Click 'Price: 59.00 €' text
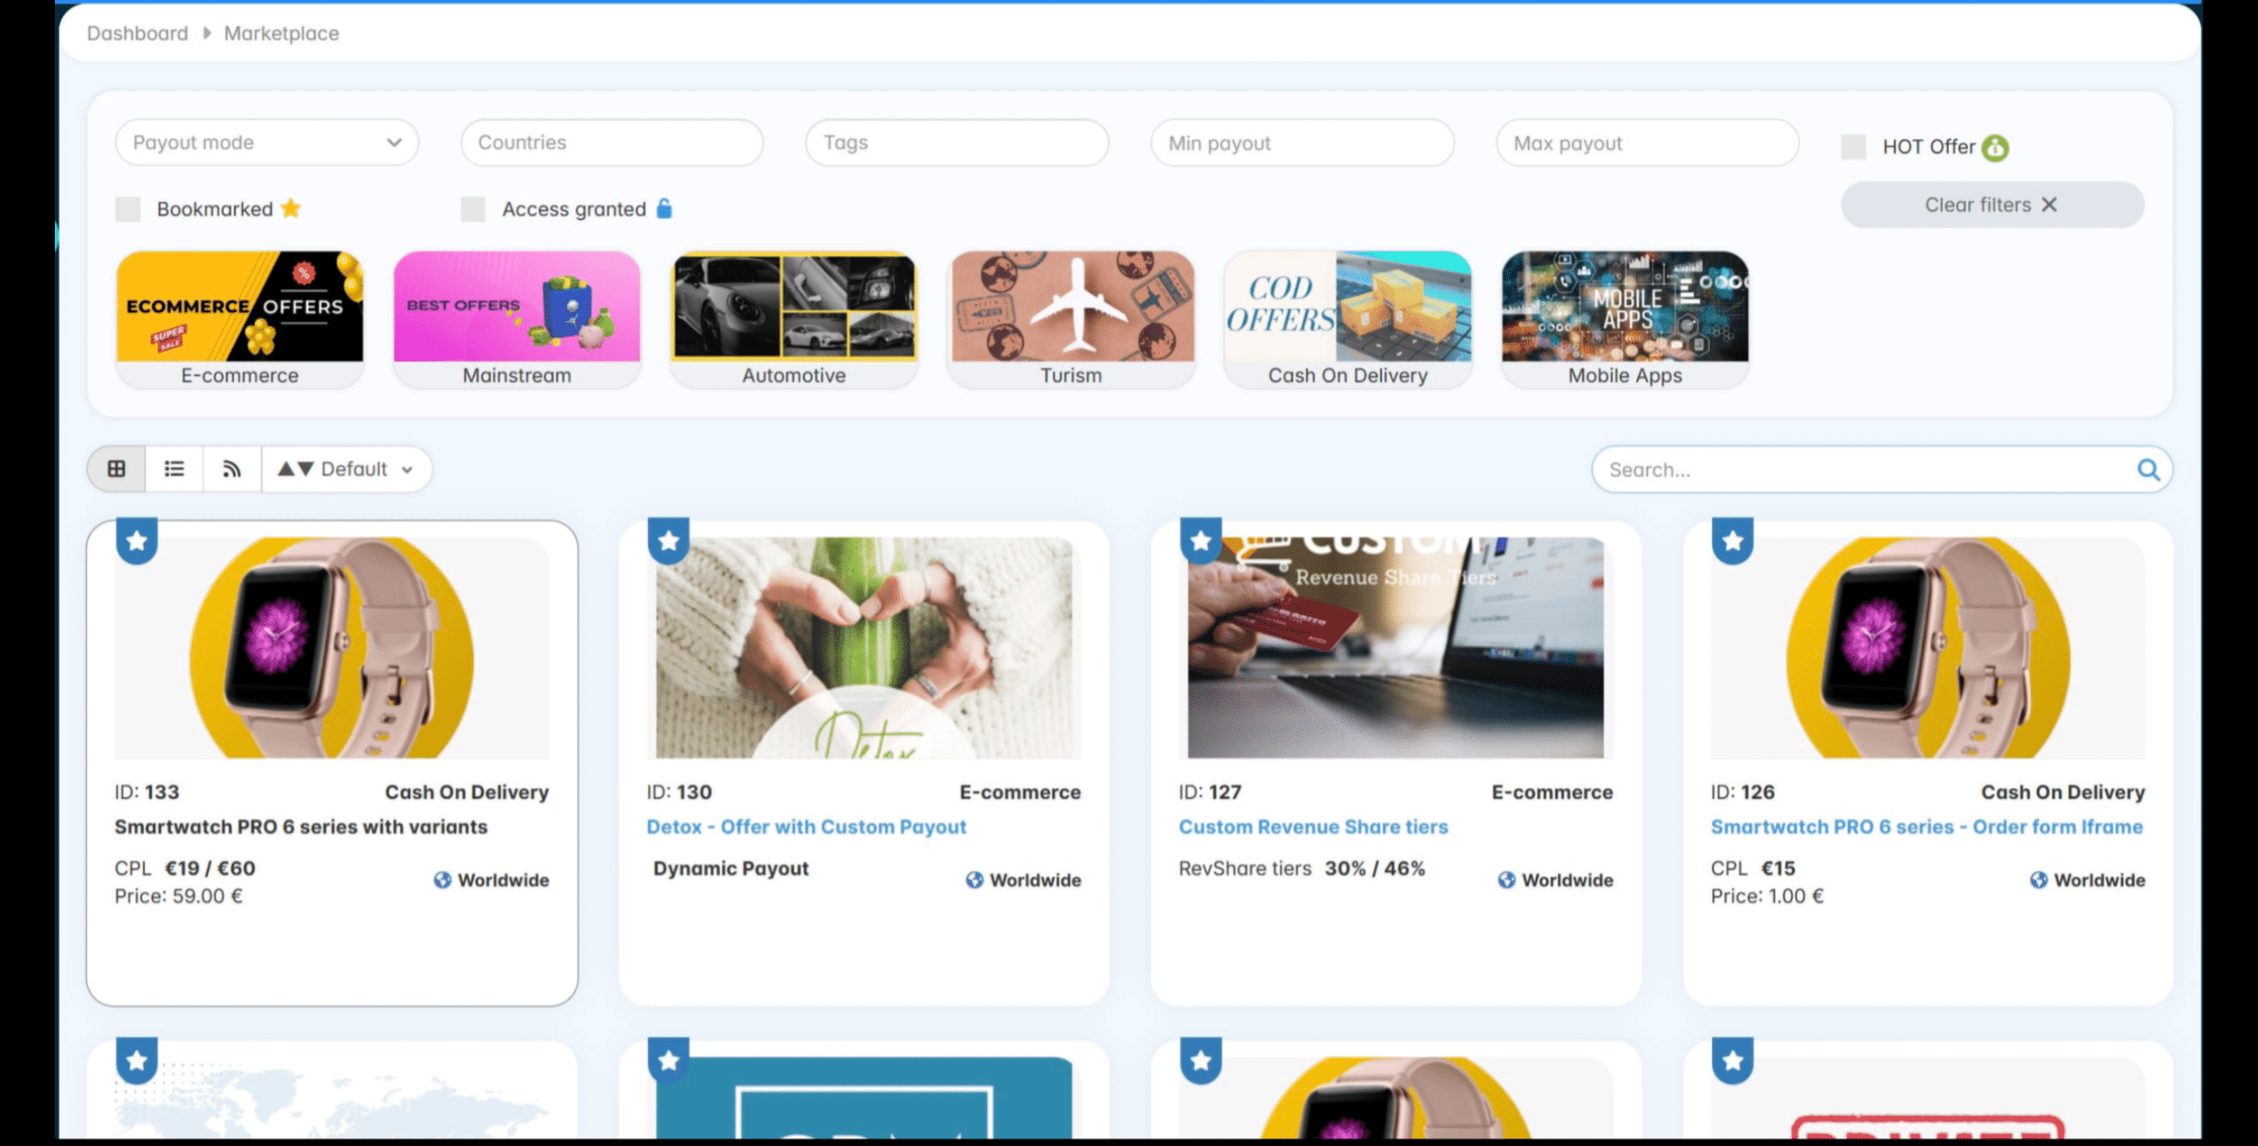2258x1146 pixels. [x=179, y=895]
